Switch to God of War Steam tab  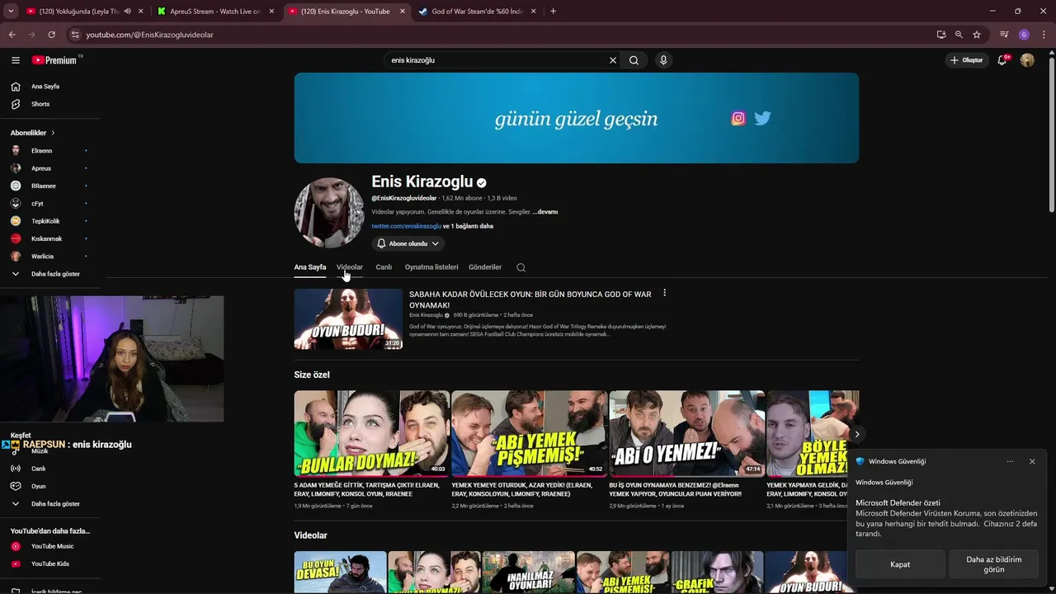[x=477, y=12]
